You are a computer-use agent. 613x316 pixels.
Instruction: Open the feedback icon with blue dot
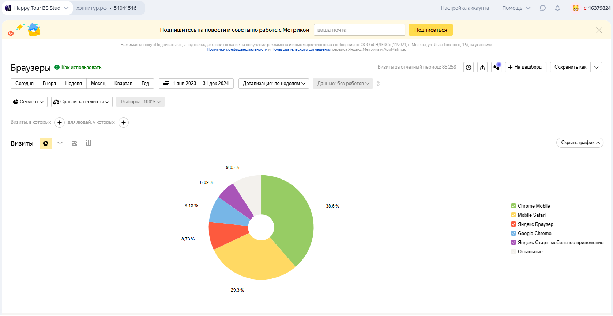click(x=496, y=67)
